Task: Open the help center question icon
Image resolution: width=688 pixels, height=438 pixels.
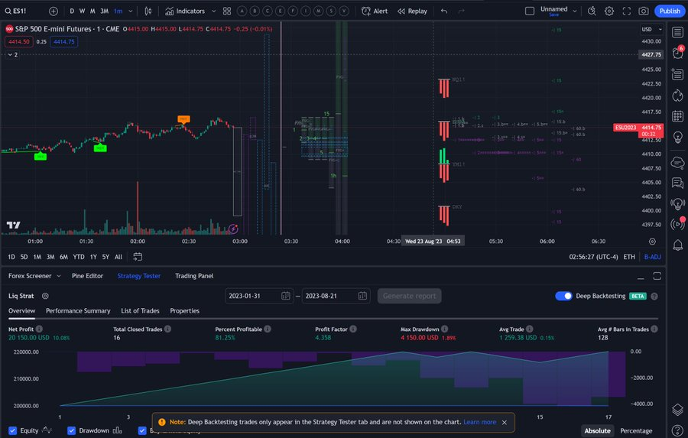Action: tap(677, 430)
